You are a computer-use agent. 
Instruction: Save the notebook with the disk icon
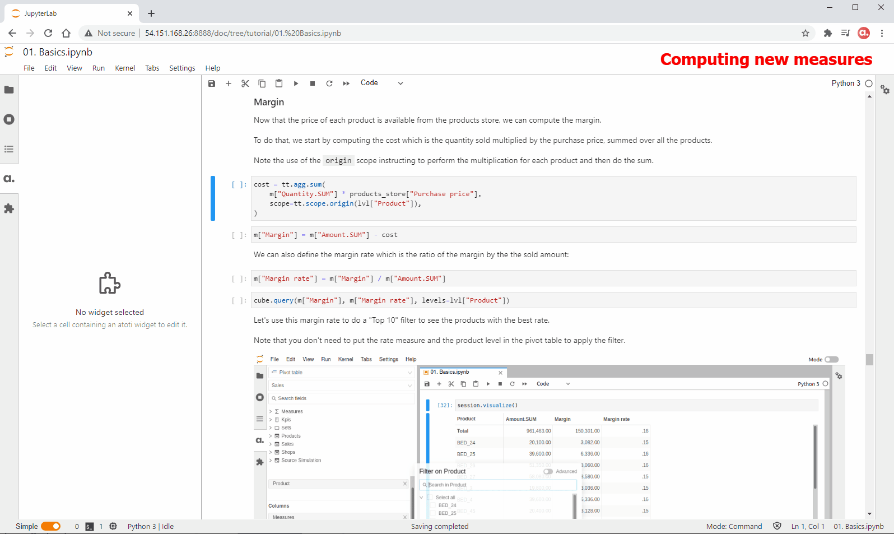(x=212, y=83)
